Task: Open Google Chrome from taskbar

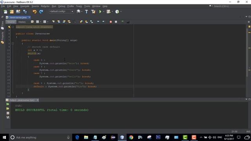Action: coord(131,137)
